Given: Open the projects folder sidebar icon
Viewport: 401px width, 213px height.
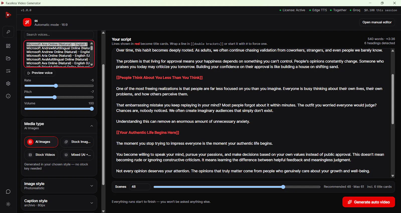Looking at the screenshot, I should (8, 58).
